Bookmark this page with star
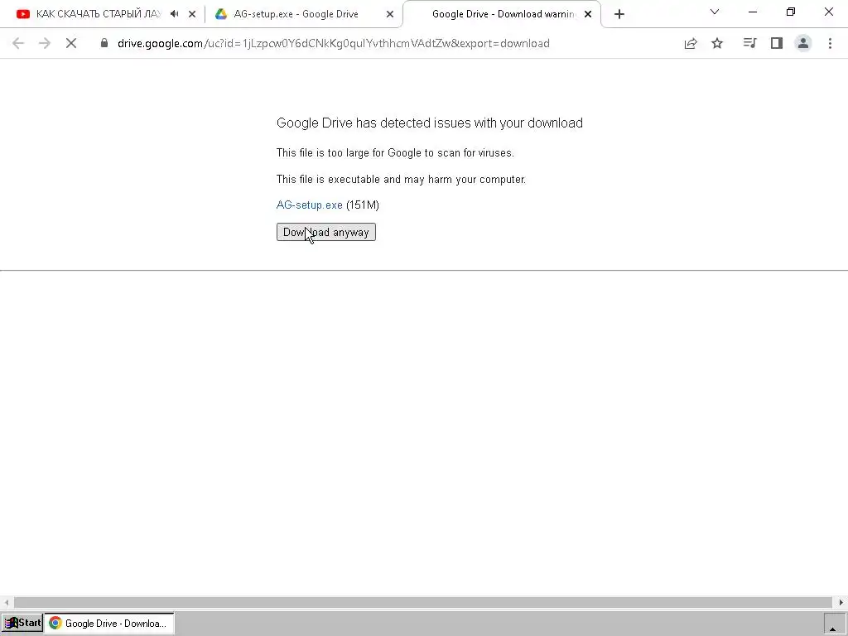Image resolution: width=848 pixels, height=636 pixels. point(717,43)
